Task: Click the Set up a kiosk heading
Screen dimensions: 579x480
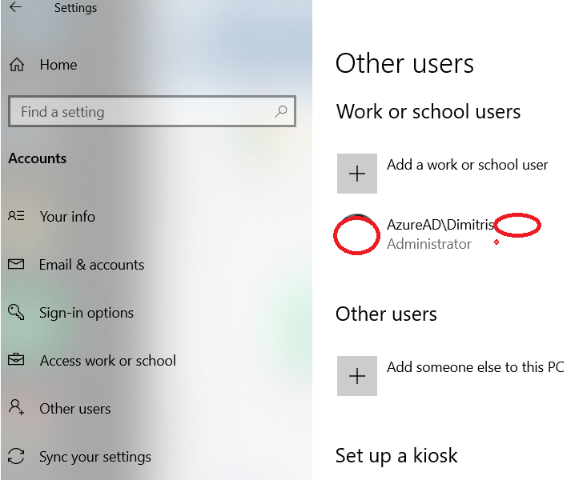Action: point(396,455)
